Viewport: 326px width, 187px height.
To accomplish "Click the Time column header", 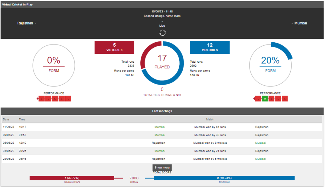I will point(22,120).
